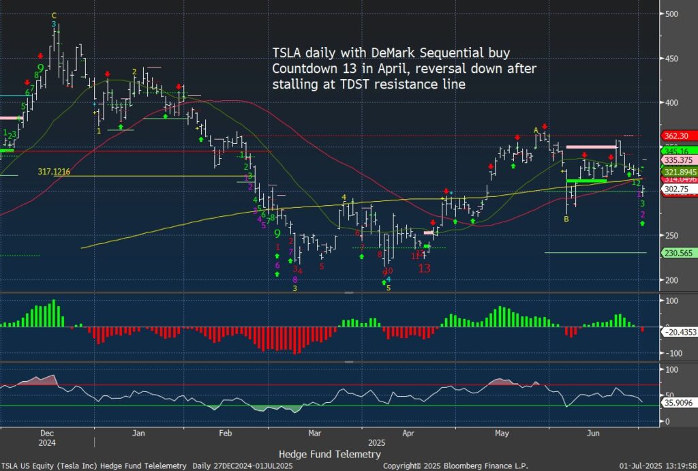Image resolution: width=698 pixels, height=471 pixels.
Task: Click the -100 histogram axis label
Action: click(x=673, y=353)
